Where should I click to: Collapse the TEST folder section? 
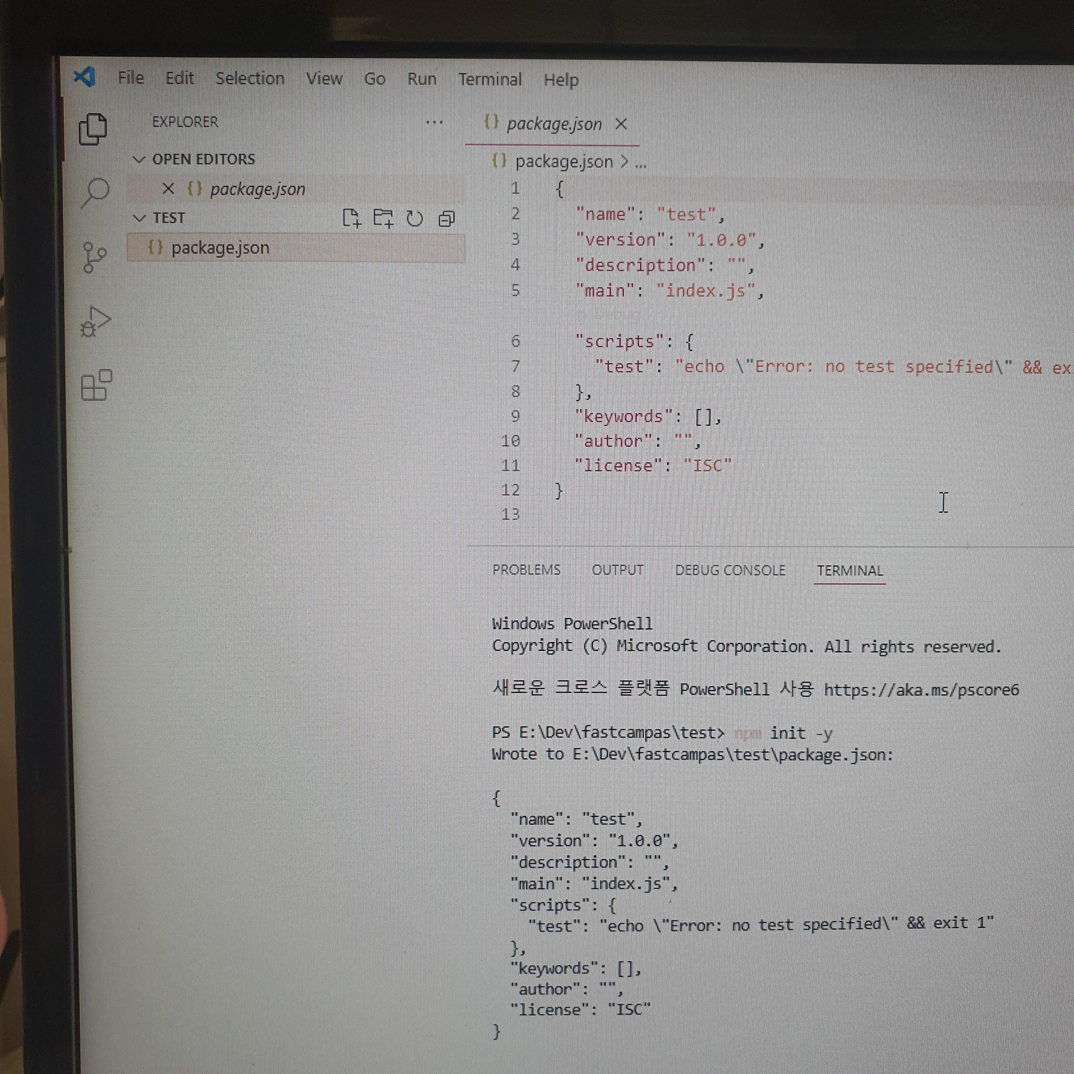coord(139,218)
